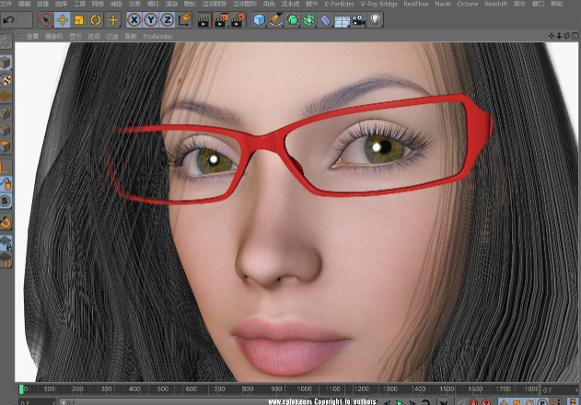
Task: Toggle the active view maximize icon
Action: coord(575,36)
